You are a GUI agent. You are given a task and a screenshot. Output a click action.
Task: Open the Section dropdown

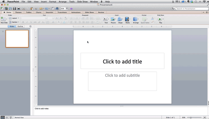coord(14,22)
